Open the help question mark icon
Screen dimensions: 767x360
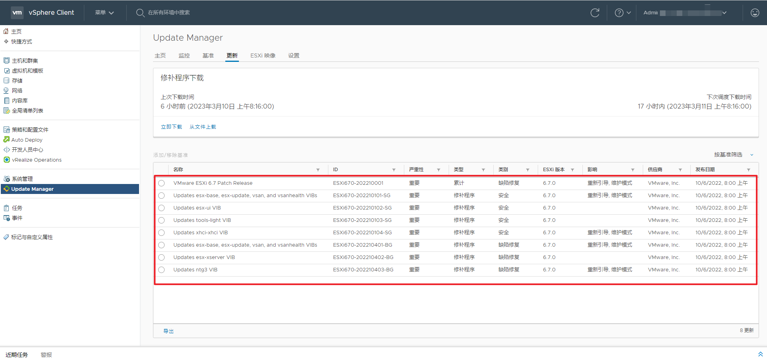point(619,13)
